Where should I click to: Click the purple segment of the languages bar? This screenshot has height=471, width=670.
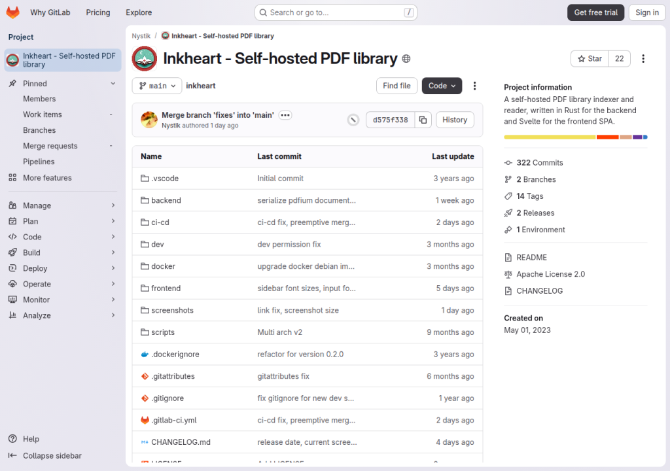(x=637, y=137)
